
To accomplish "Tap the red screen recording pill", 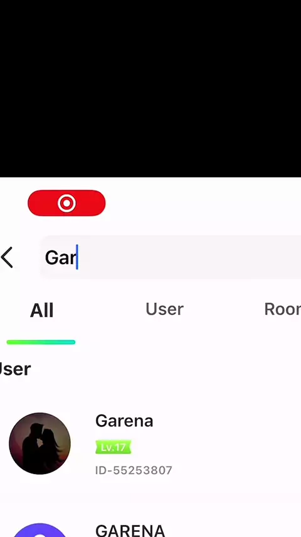I will click(66, 203).
